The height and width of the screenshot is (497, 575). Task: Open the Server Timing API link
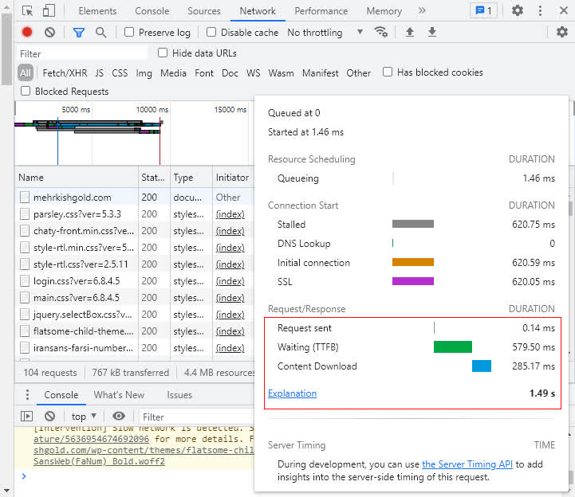pyautogui.click(x=467, y=464)
